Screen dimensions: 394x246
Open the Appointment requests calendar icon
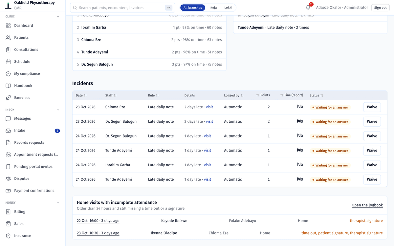[8, 154]
